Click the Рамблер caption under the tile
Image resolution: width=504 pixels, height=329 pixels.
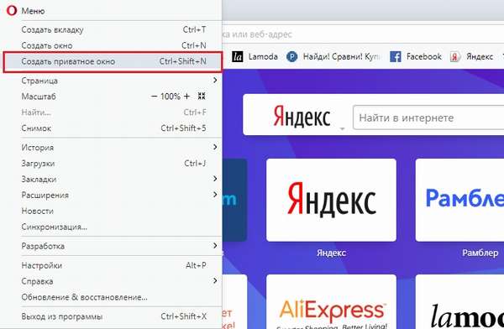[x=480, y=253]
